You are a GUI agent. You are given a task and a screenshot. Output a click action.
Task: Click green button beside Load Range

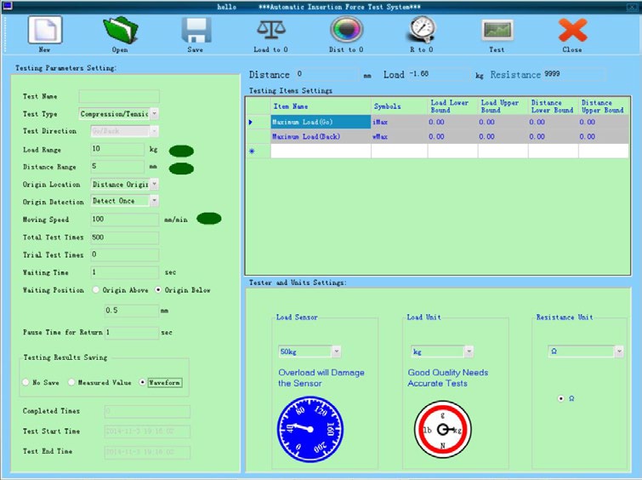(181, 151)
